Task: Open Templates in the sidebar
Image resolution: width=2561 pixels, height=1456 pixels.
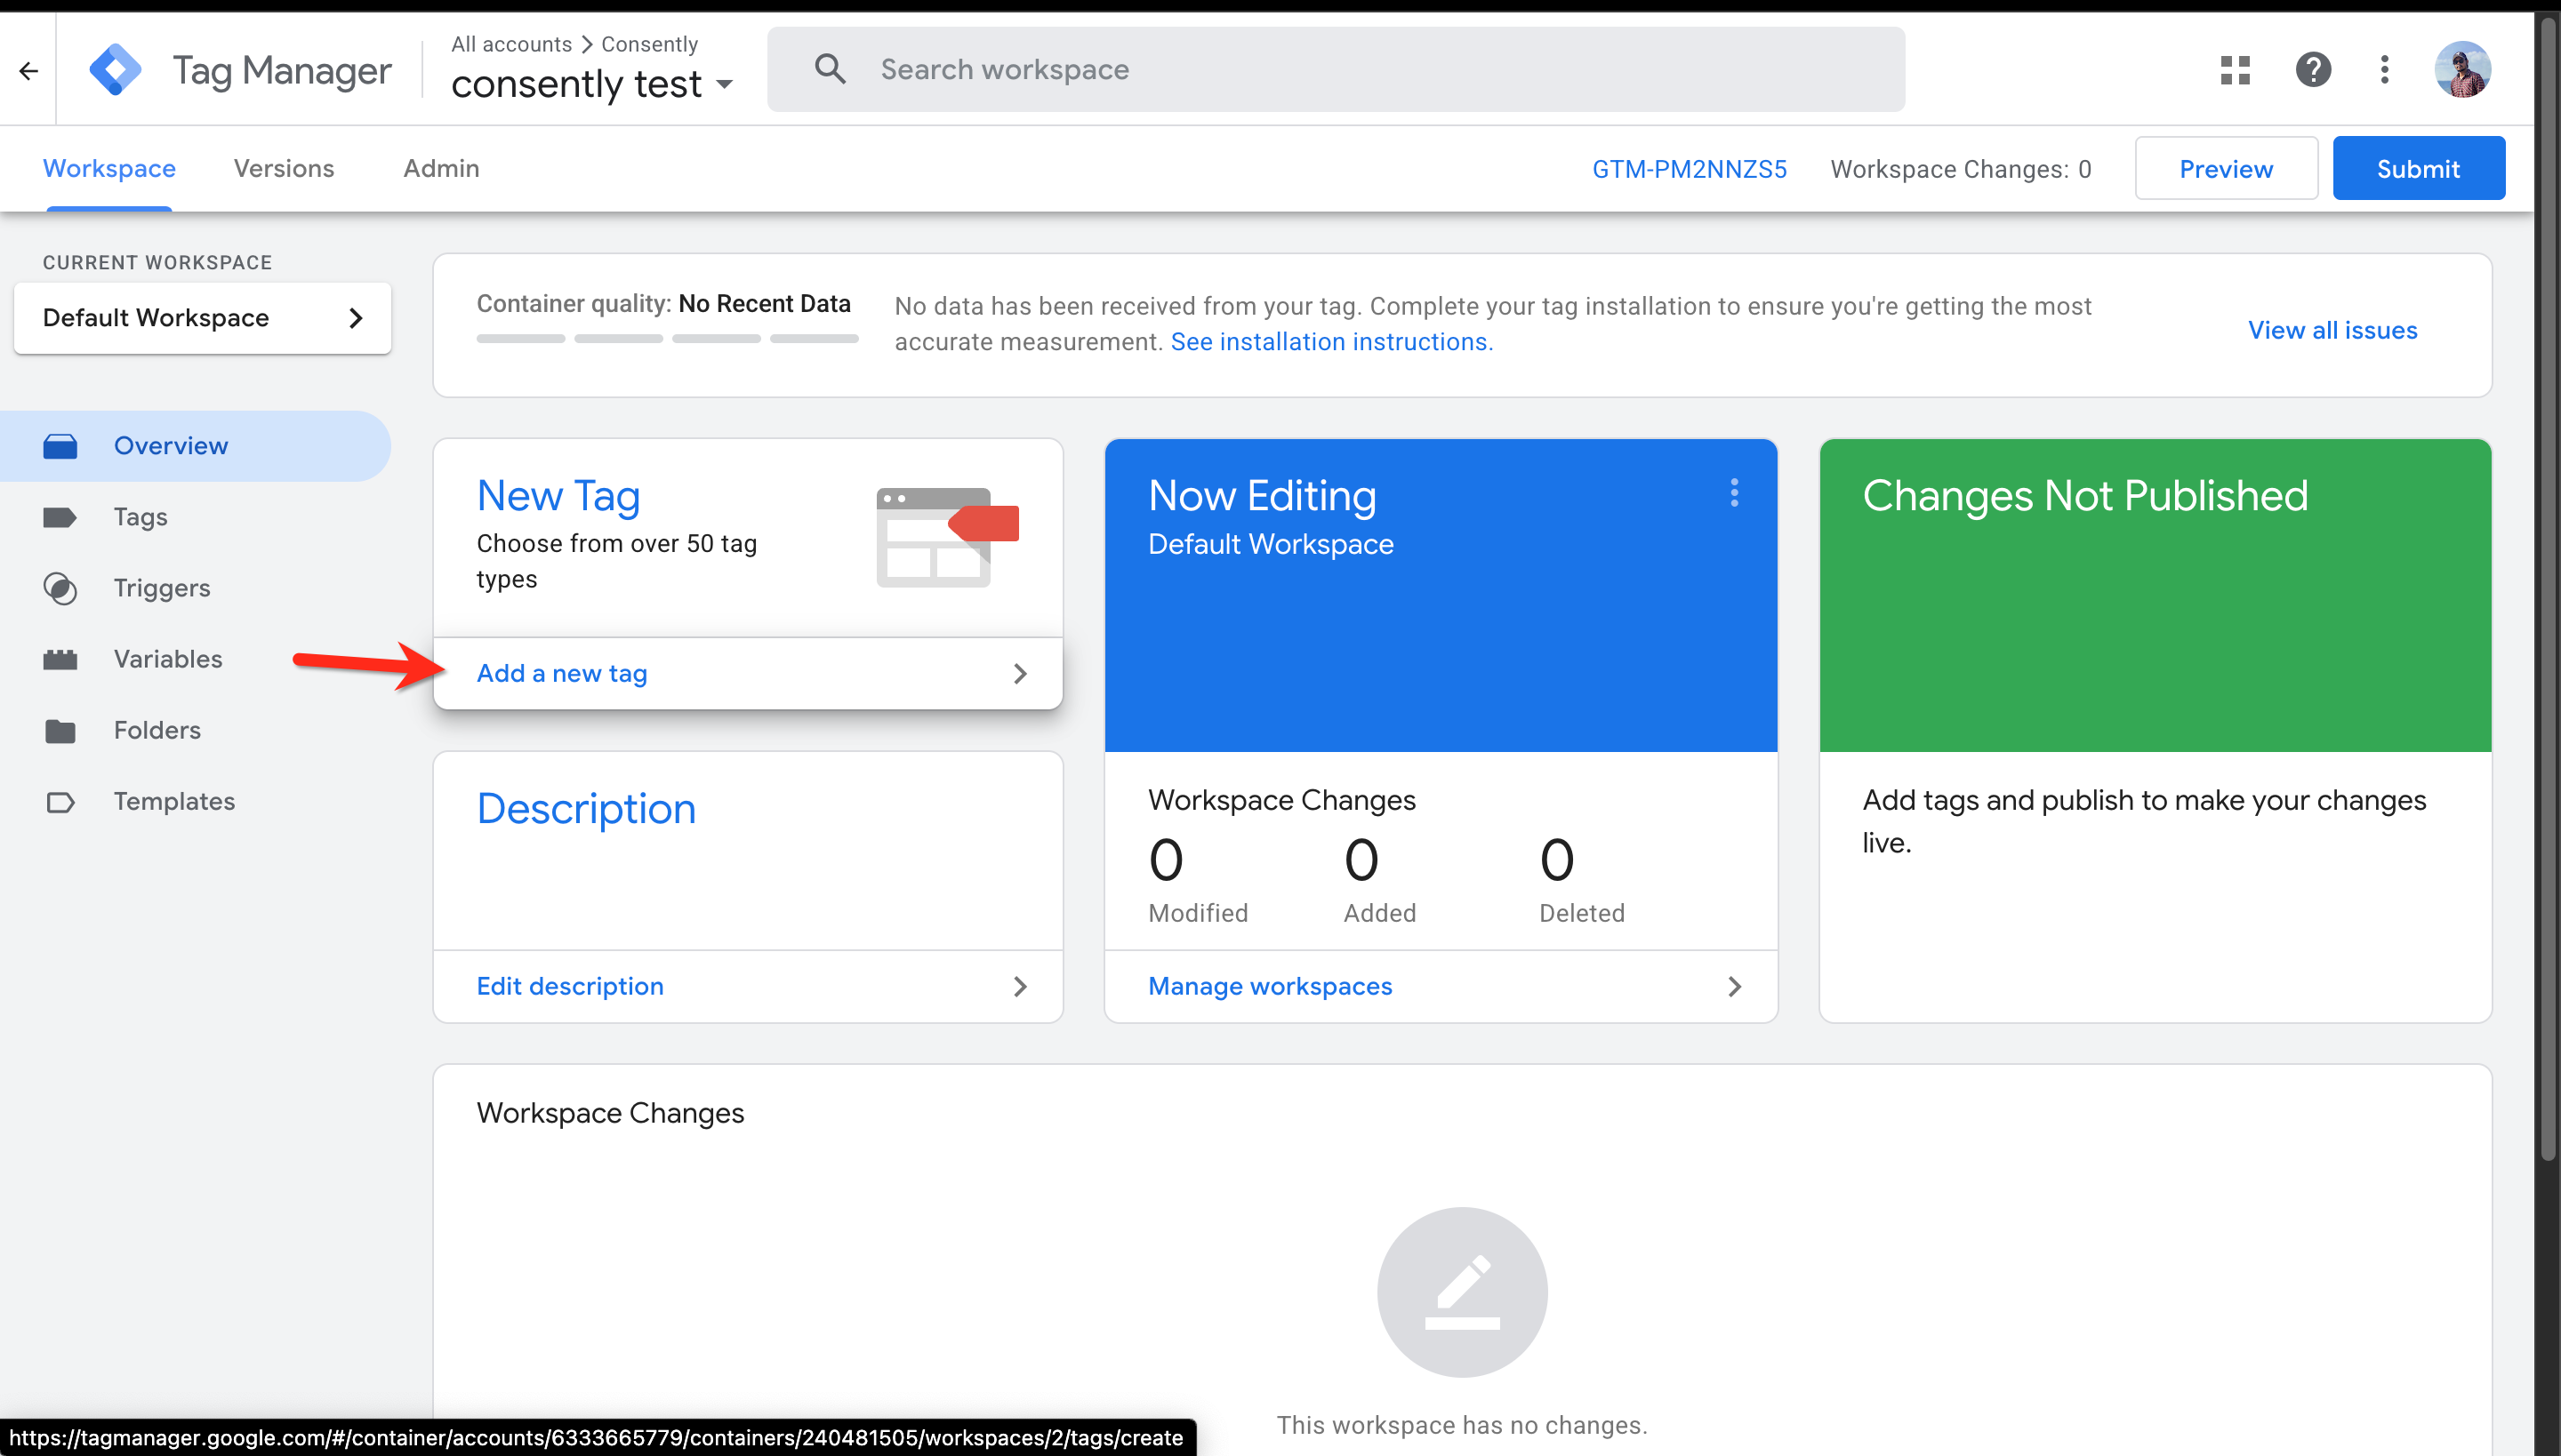Action: pos(174,801)
